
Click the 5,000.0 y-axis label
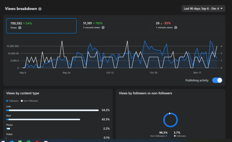[15, 61]
